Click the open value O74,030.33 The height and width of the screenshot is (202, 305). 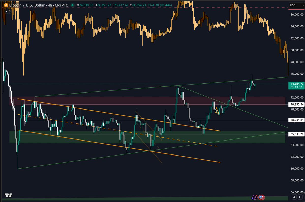coord(85,5)
